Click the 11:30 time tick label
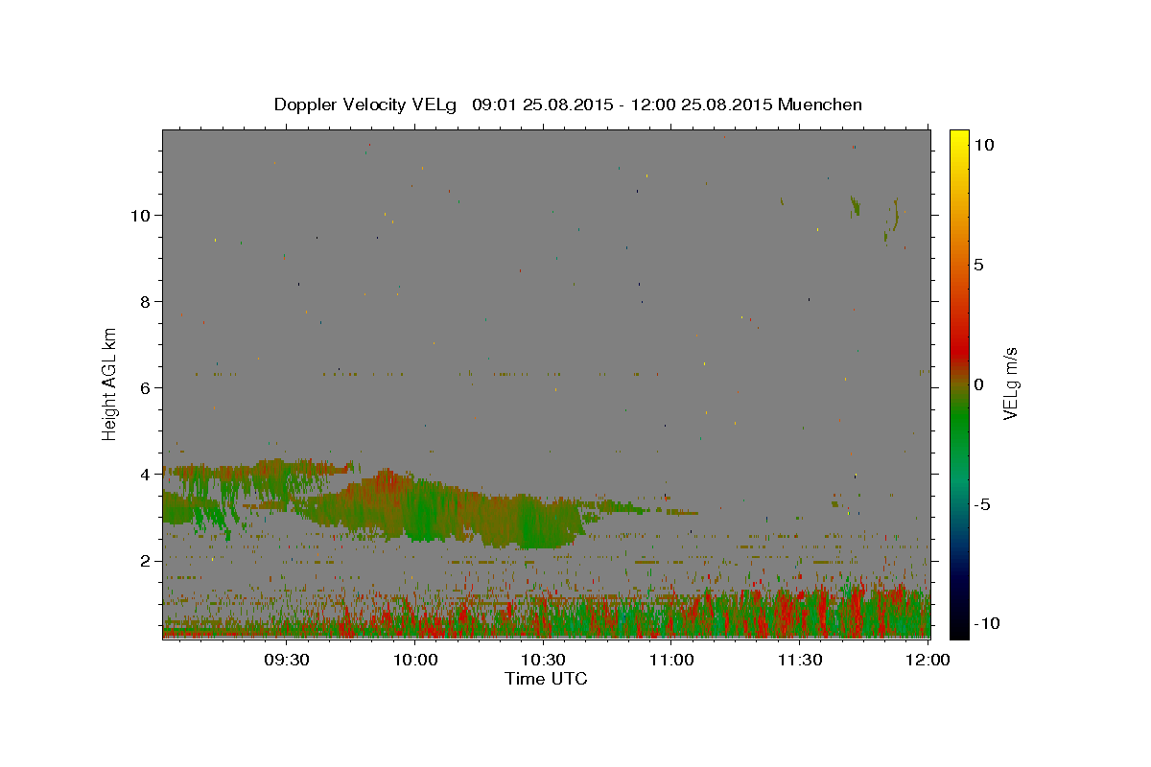 coord(800,660)
